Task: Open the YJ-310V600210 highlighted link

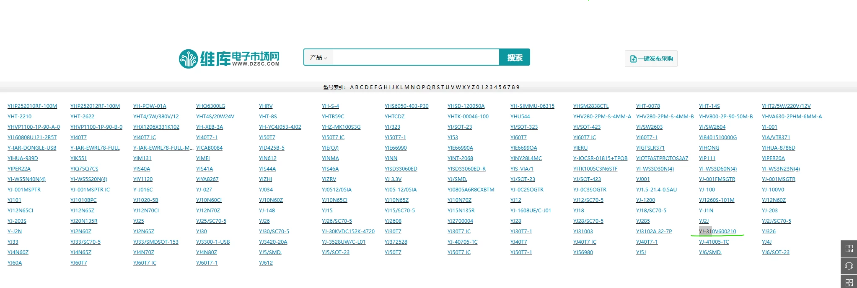Action: tap(717, 232)
